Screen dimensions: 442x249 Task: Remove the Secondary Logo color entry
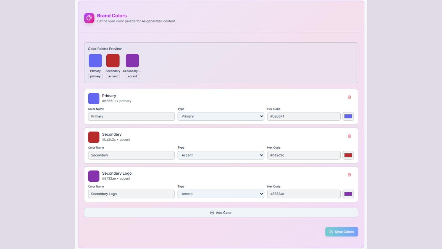[349, 175]
